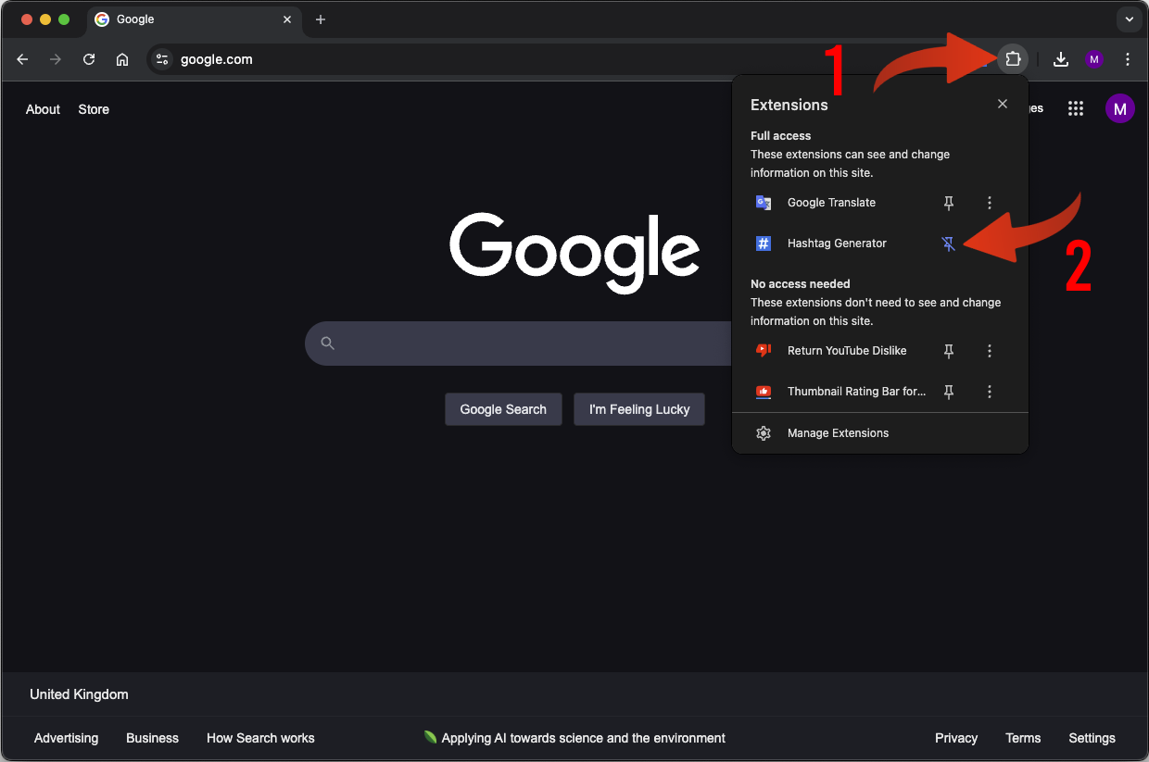Click the Thumbnail Rating Bar extension icon
This screenshot has width=1149, height=762.
(x=764, y=392)
